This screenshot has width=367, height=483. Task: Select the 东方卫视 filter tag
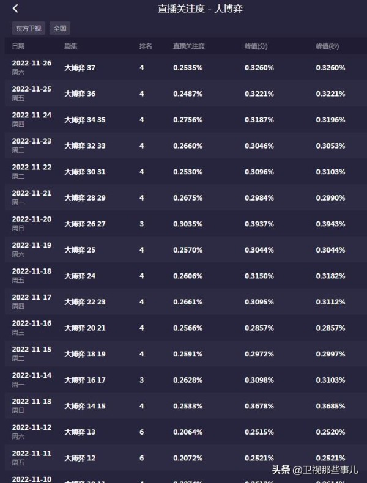tap(29, 28)
